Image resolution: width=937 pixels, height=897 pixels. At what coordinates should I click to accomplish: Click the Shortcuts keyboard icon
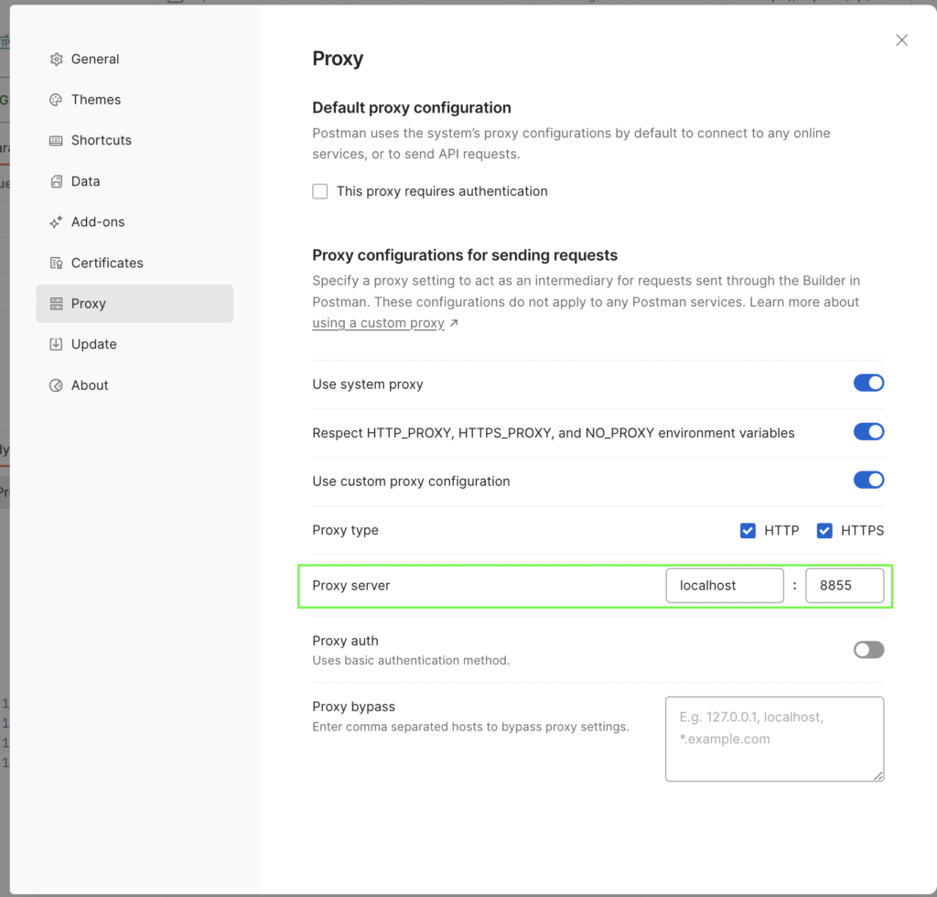coord(56,140)
